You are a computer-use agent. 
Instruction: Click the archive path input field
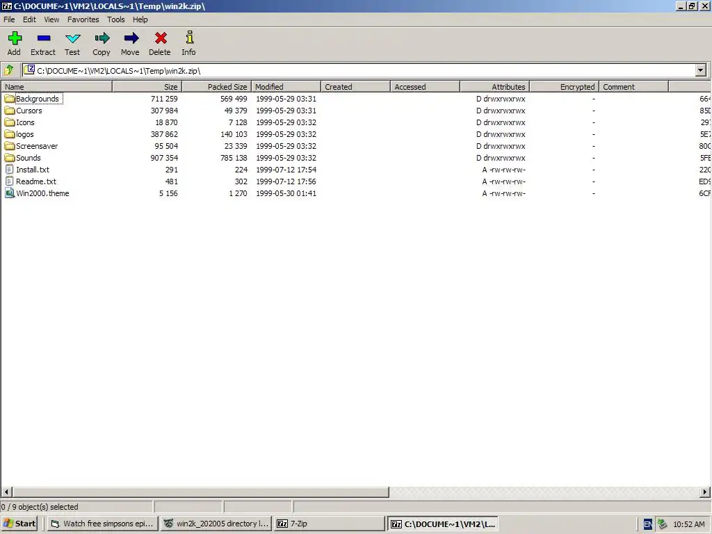[359, 70]
